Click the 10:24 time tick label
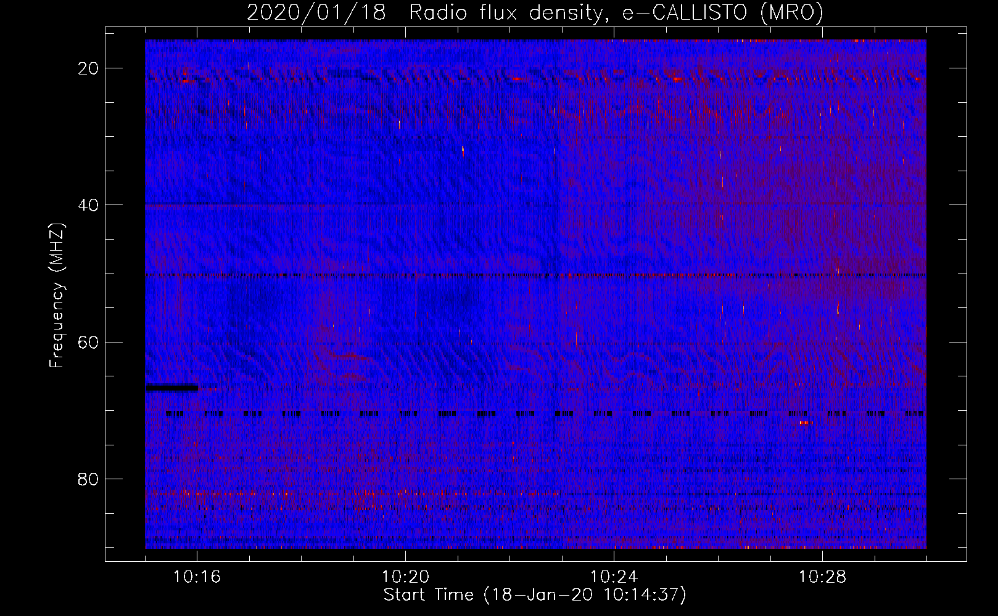 click(x=614, y=577)
